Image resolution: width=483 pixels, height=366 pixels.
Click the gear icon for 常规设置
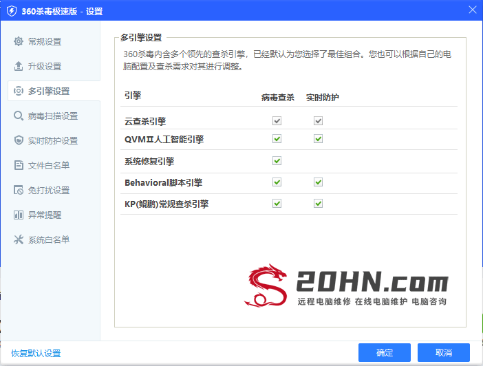coord(19,41)
